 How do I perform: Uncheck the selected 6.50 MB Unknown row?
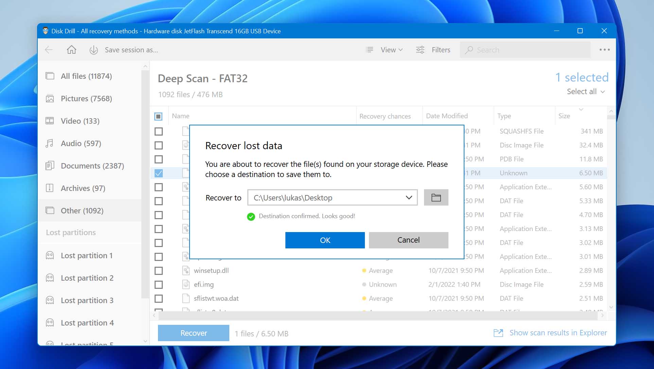(159, 173)
